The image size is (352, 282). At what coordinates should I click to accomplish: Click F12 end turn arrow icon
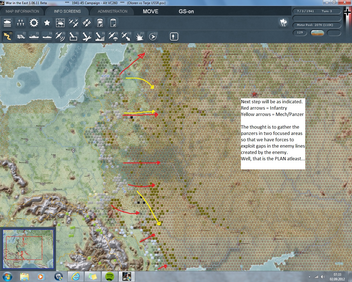pyautogui.click(x=153, y=36)
